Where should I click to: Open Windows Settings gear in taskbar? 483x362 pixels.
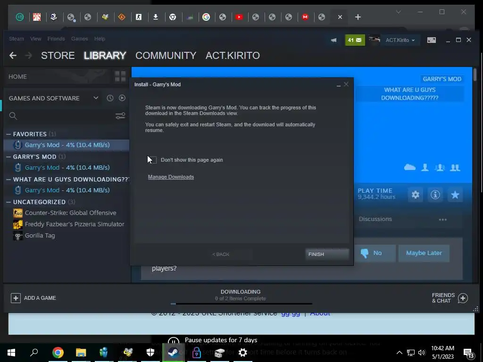point(243,353)
